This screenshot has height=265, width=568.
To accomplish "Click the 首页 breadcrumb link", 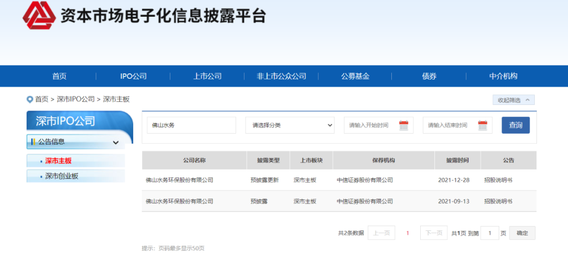I will tap(42, 99).
